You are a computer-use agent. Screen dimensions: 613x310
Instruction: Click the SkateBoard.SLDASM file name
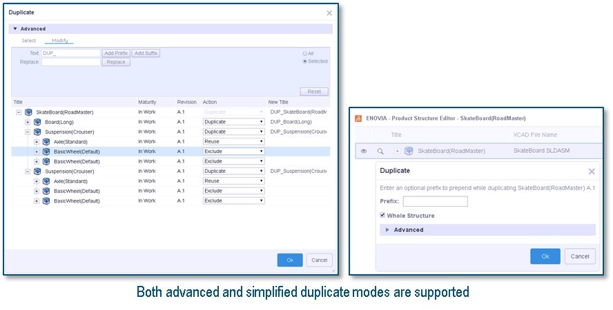pyautogui.click(x=541, y=151)
